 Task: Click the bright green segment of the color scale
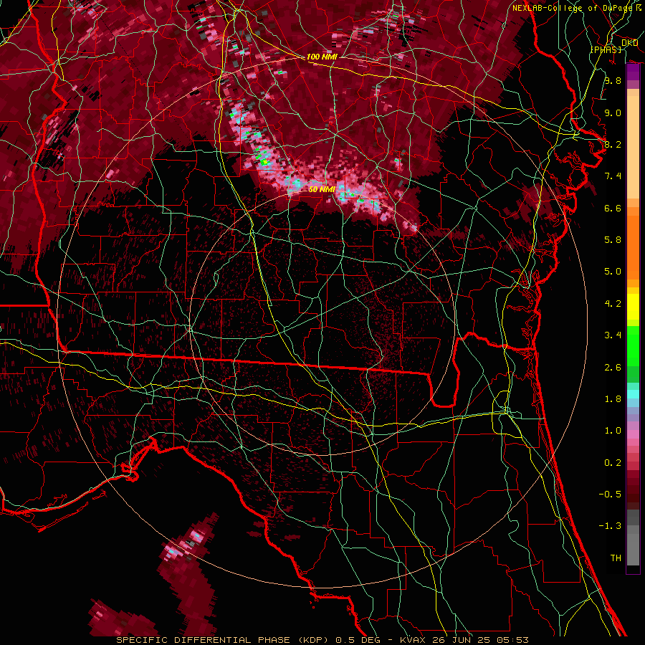633,346
